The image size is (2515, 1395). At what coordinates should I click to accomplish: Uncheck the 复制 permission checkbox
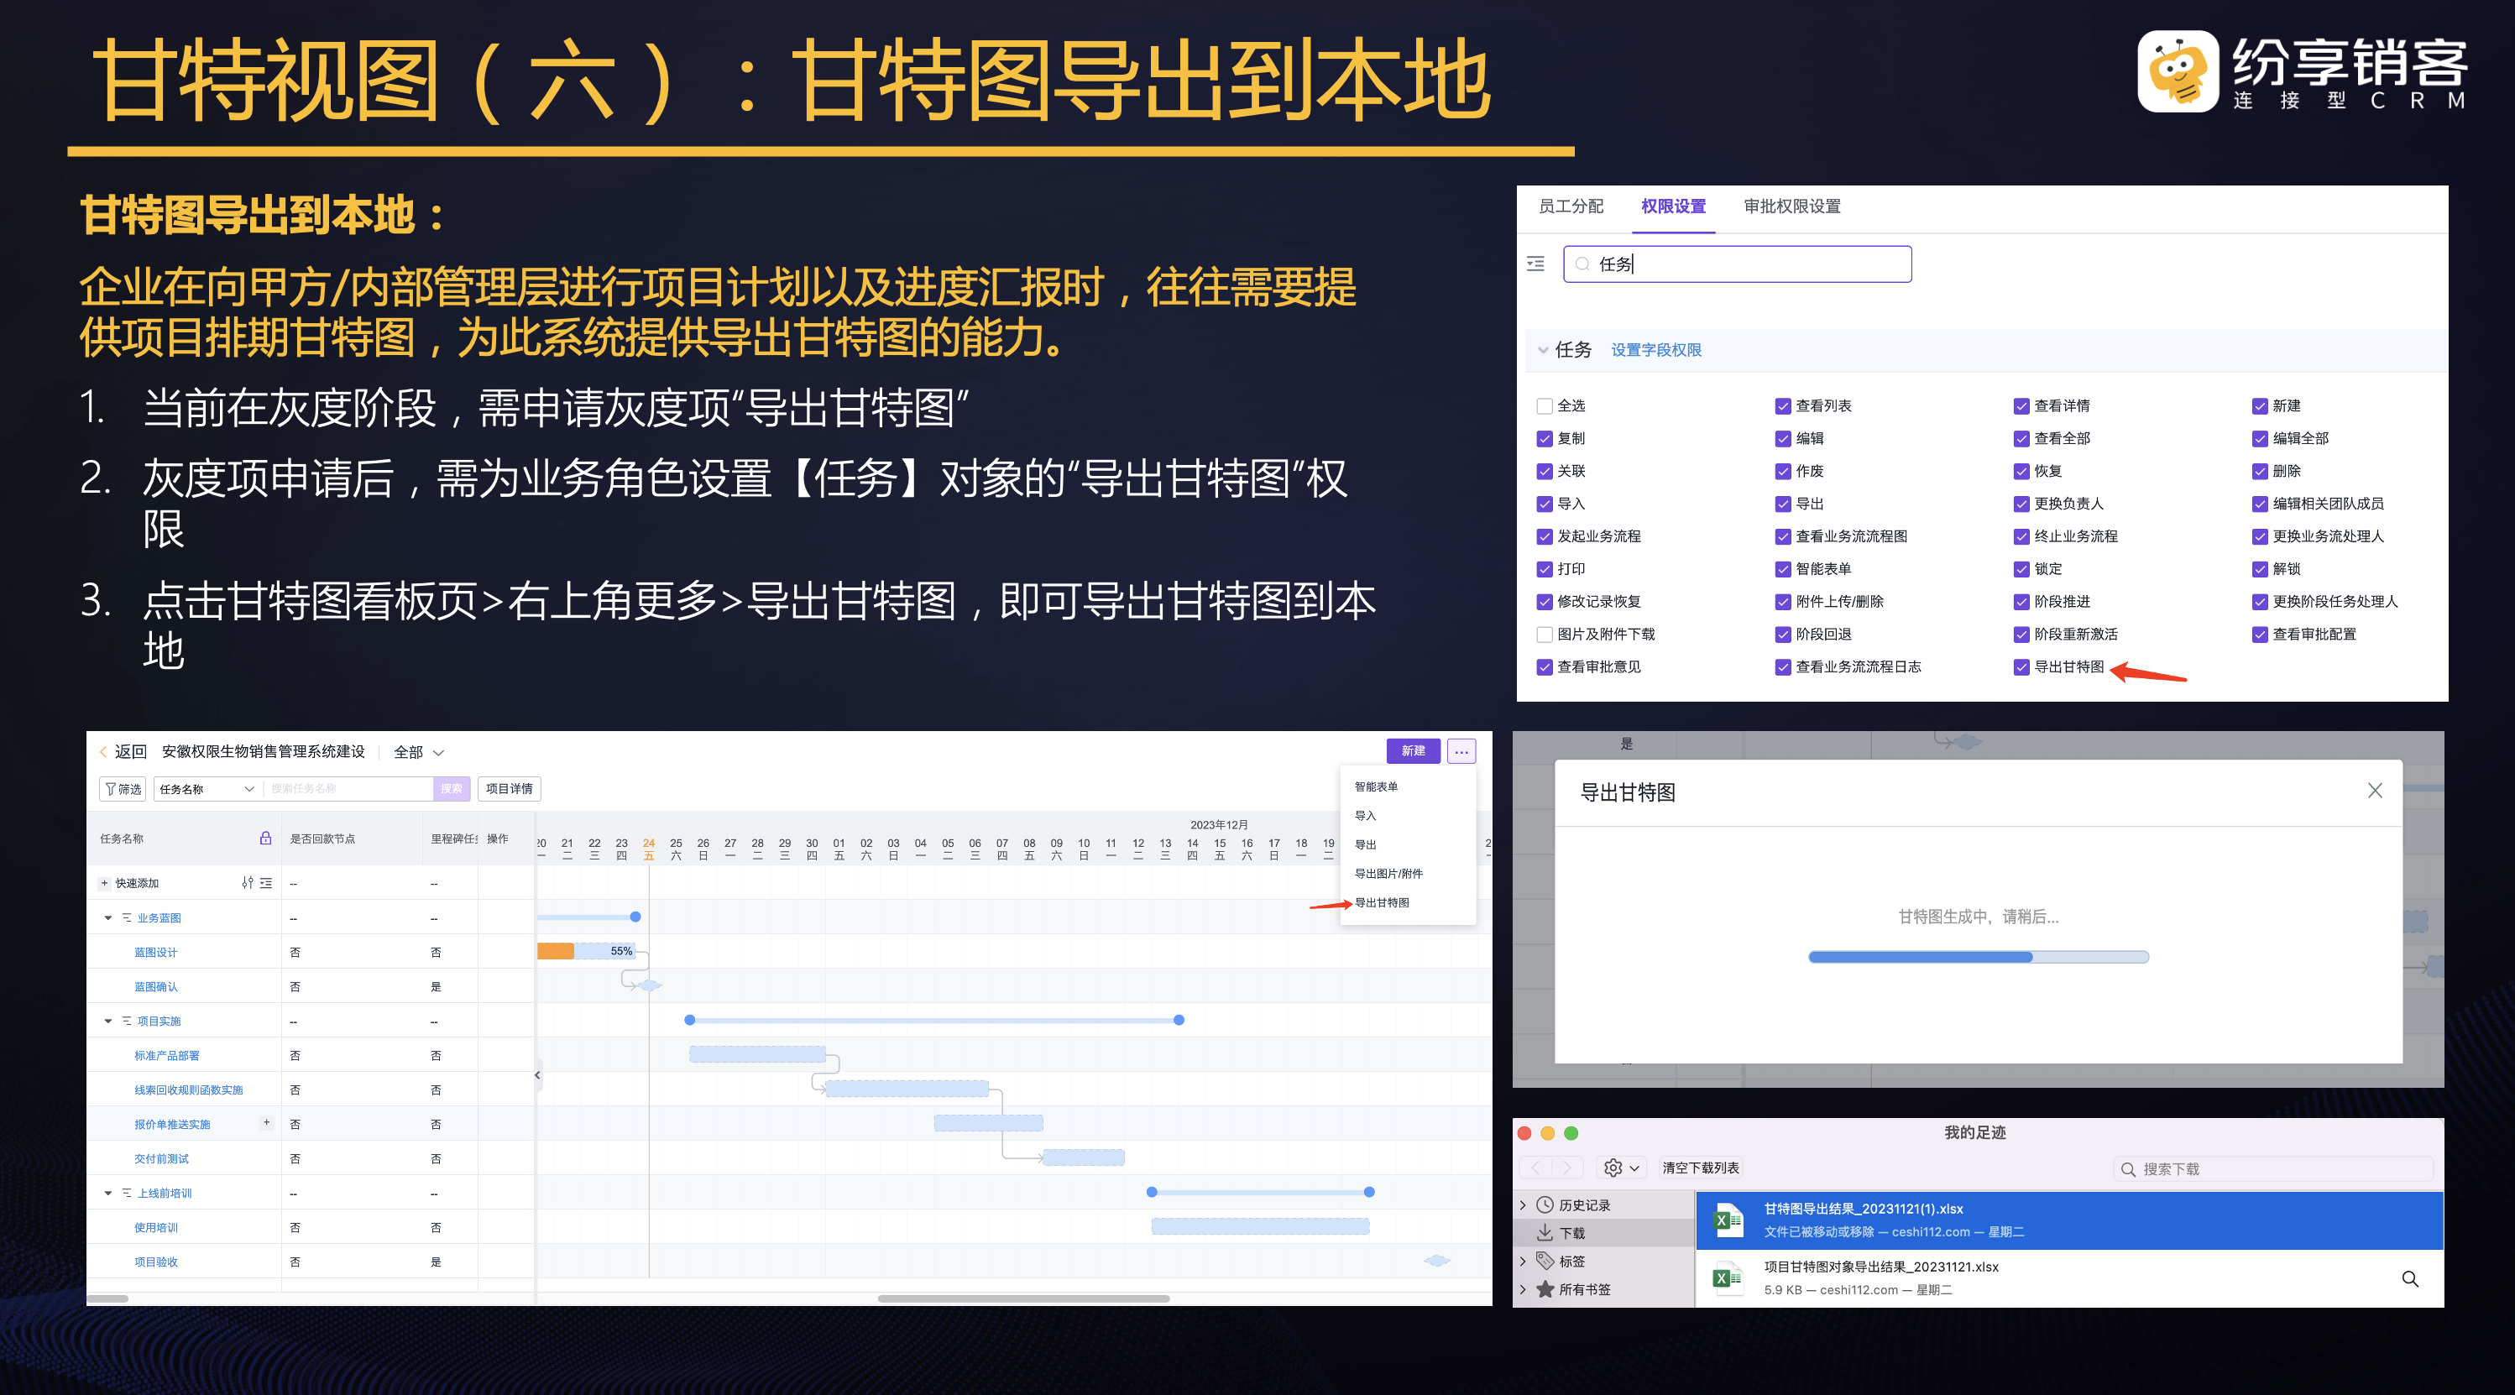coord(1545,438)
